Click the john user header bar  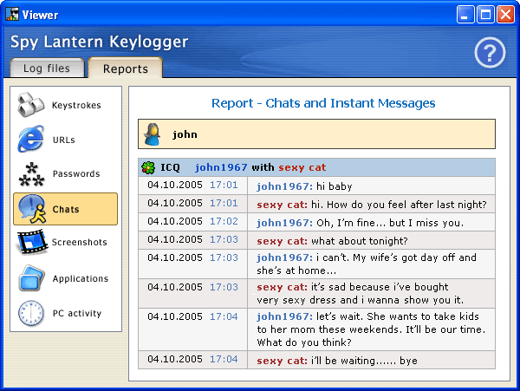pyautogui.click(x=316, y=134)
